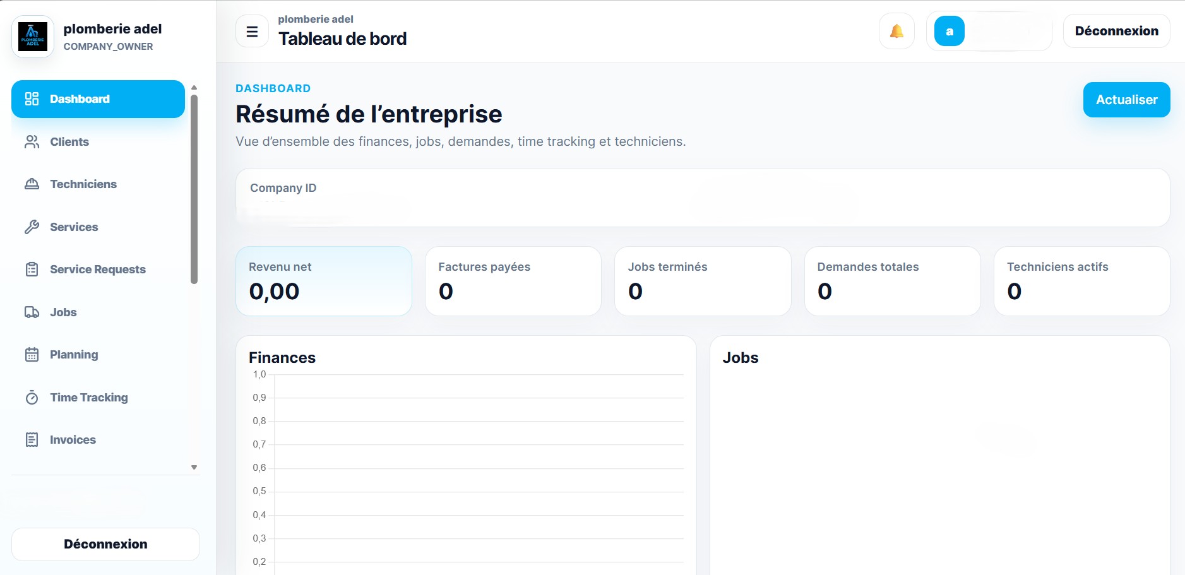Click the sidebar scrollbar down arrow

point(194,468)
